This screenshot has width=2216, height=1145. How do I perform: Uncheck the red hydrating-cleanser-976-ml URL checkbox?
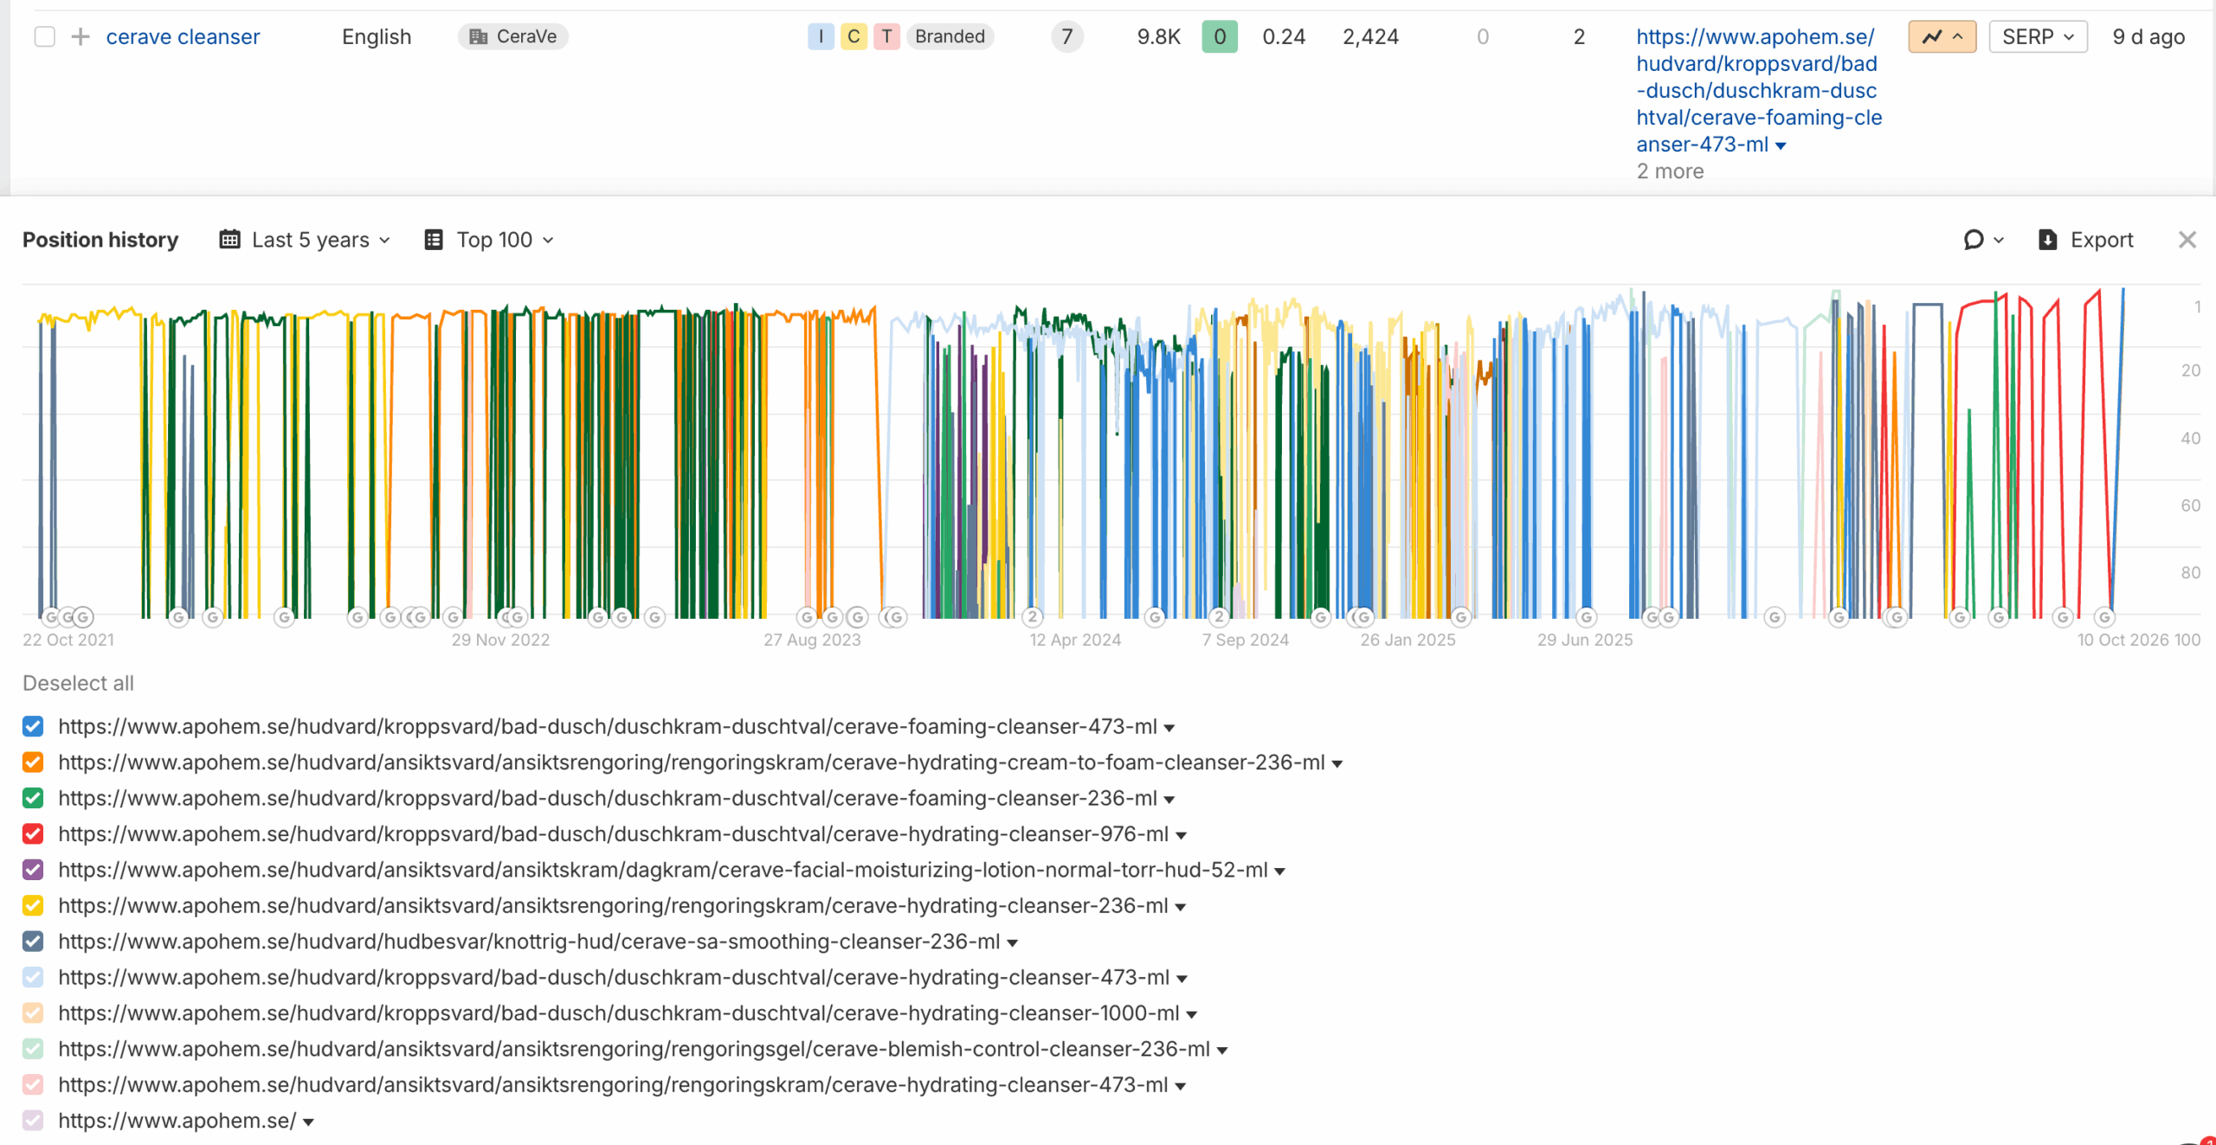click(33, 833)
